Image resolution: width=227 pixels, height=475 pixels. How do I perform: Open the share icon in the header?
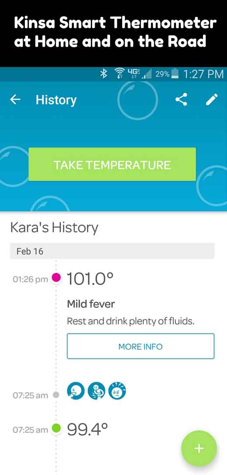181,99
